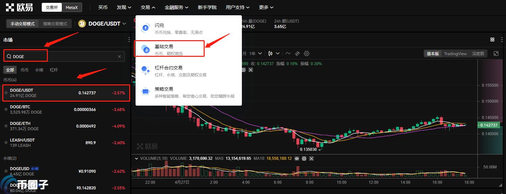Viewport: 506px width, 194px height.
Task: Click the indicator line icon in chart toolbar
Action: 288,53
